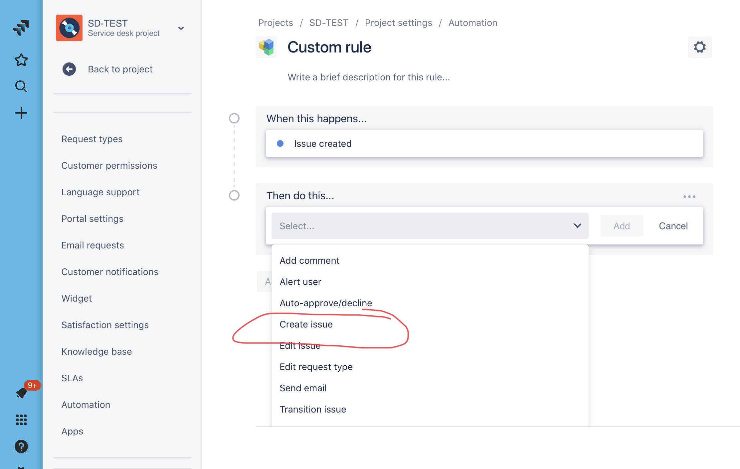Click the back arrow to project
The height and width of the screenshot is (469, 740).
click(x=69, y=69)
